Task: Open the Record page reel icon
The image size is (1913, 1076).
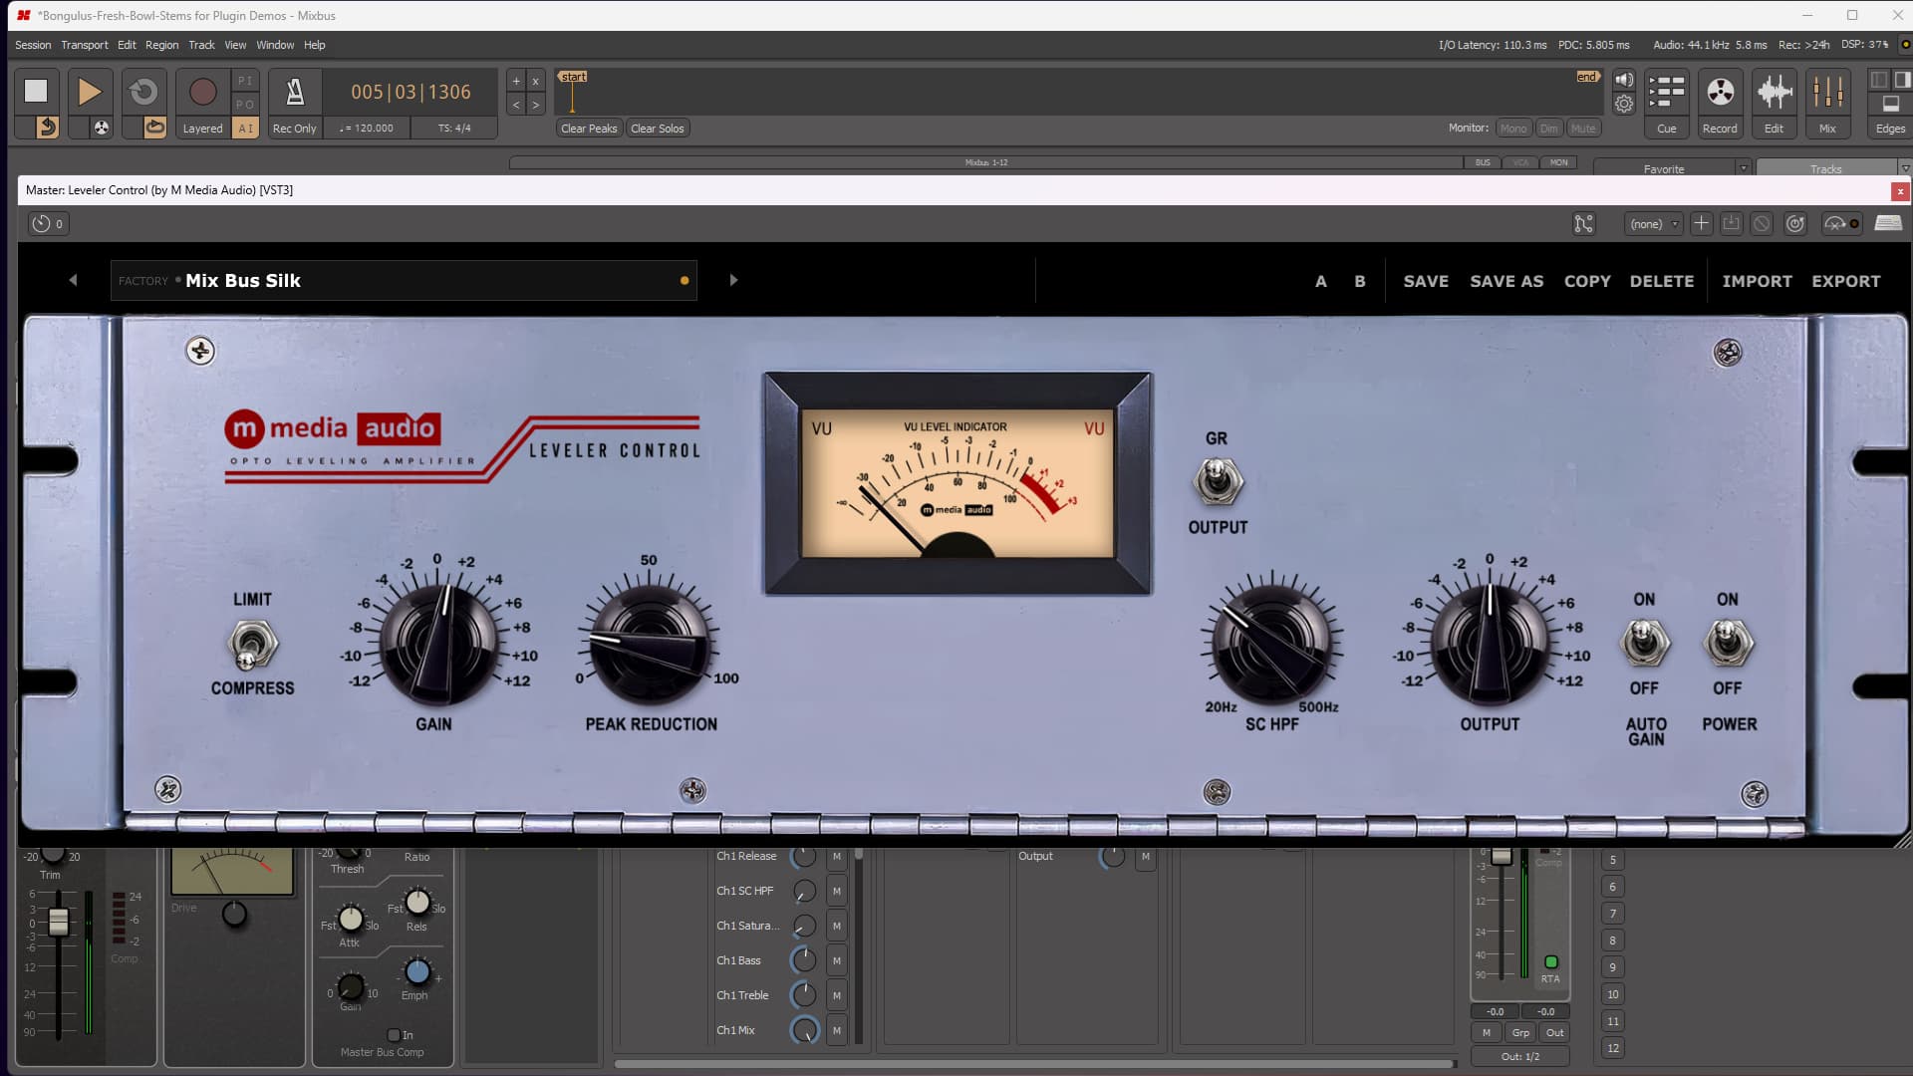Action: coord(1720,92)
